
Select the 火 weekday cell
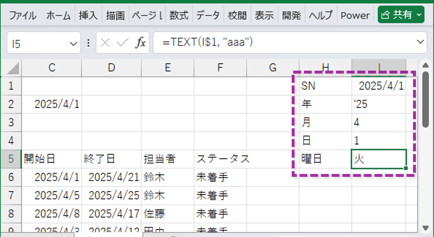379,159
